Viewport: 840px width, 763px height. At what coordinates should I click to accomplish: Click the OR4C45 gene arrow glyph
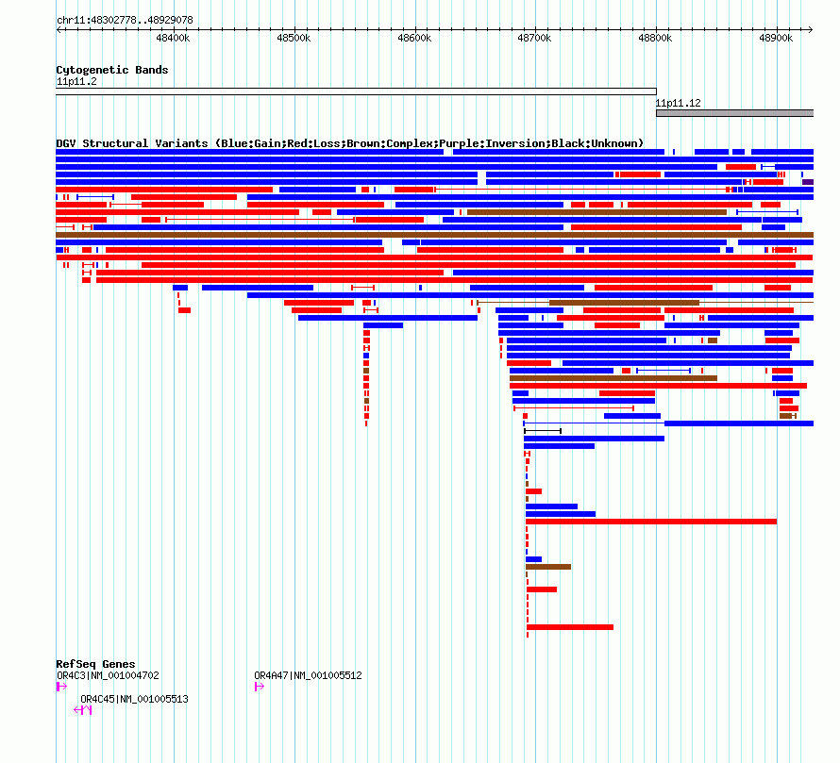pos(82,710)
